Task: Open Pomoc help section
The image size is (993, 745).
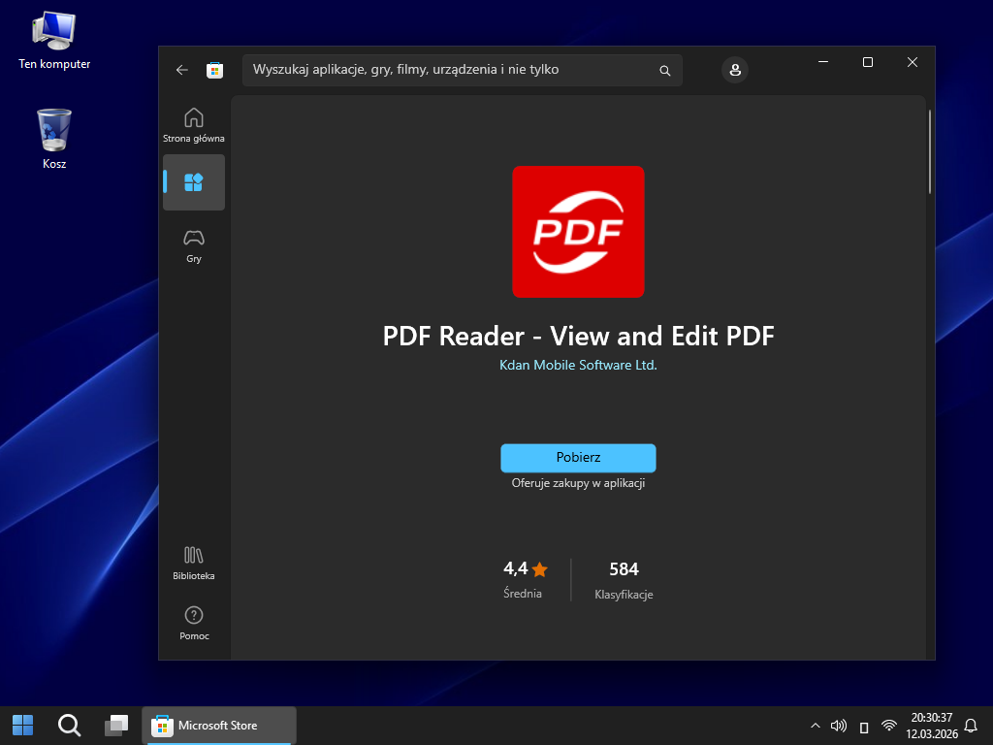Action: click(194, 623)
